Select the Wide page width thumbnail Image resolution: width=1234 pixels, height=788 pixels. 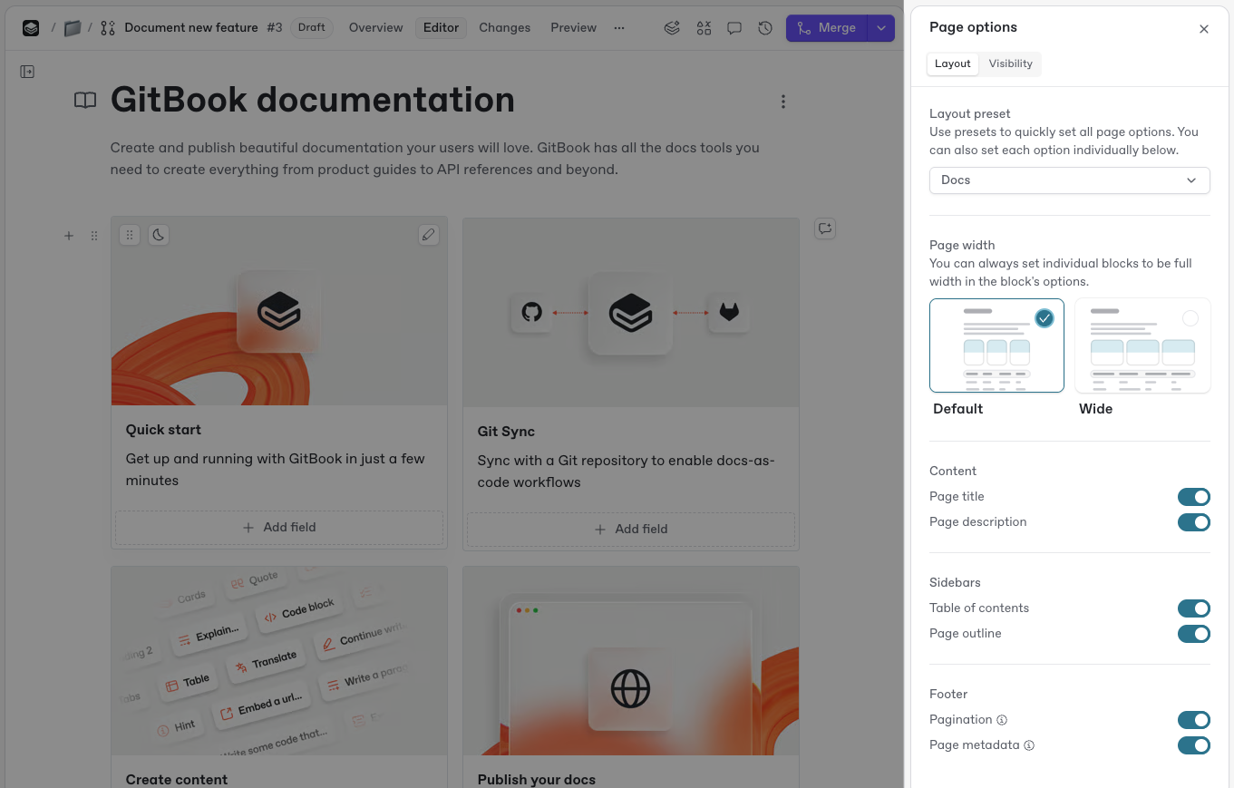tap(1142, 345)
